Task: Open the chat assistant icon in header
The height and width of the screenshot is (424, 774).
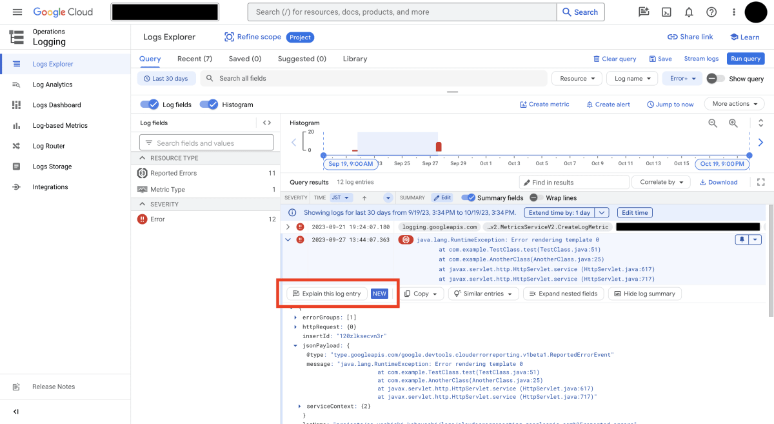Action: pos(644,12)
